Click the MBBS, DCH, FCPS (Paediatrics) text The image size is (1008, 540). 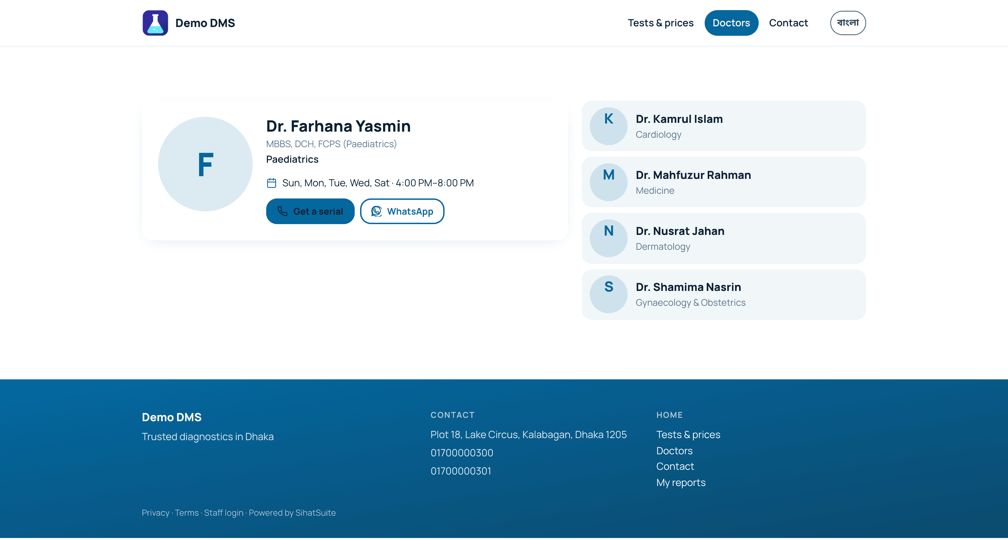tap(331, 144)
